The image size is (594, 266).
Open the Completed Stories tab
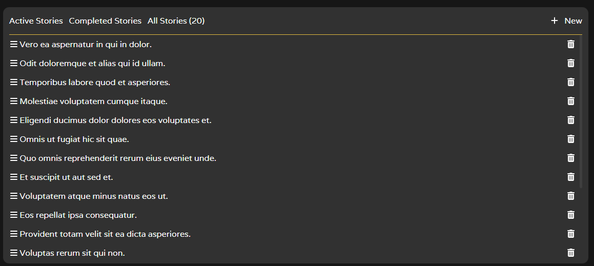[x=105, y=21]
